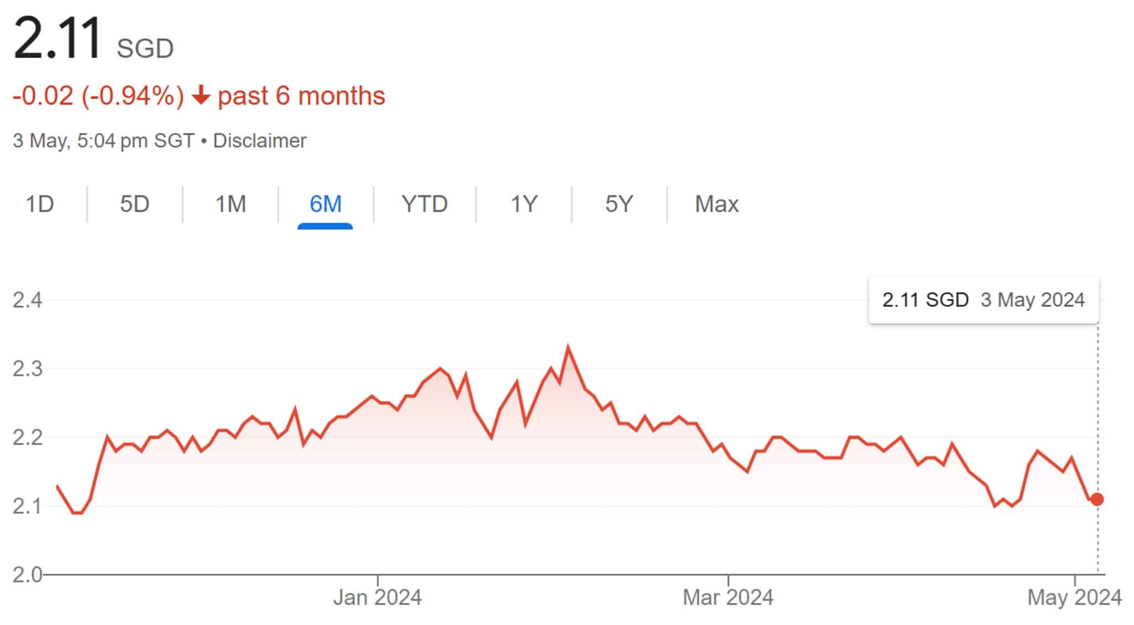Screen dimensions: 1134x625
Task: Click the highest peak of the chart line
Action: pyautogui.click(x=568, y=347)
